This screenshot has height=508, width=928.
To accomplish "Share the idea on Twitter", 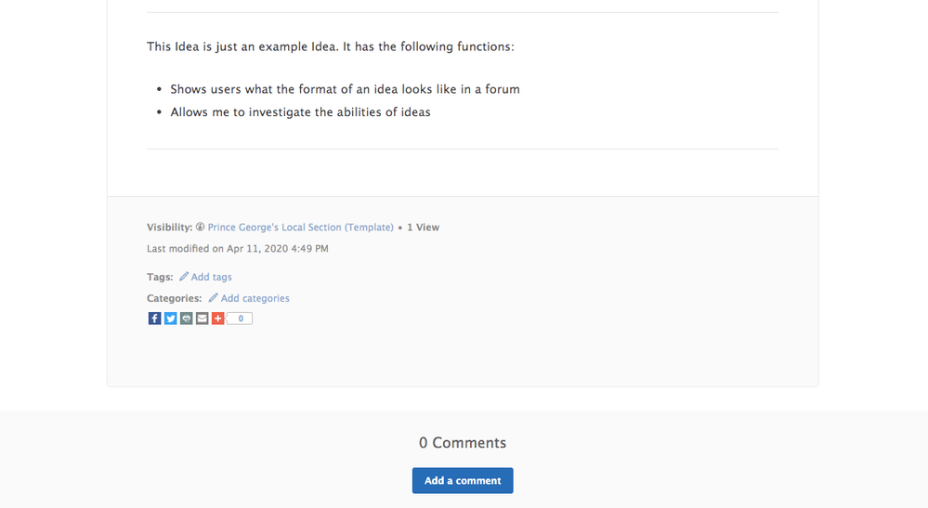I will pos(171,319).
